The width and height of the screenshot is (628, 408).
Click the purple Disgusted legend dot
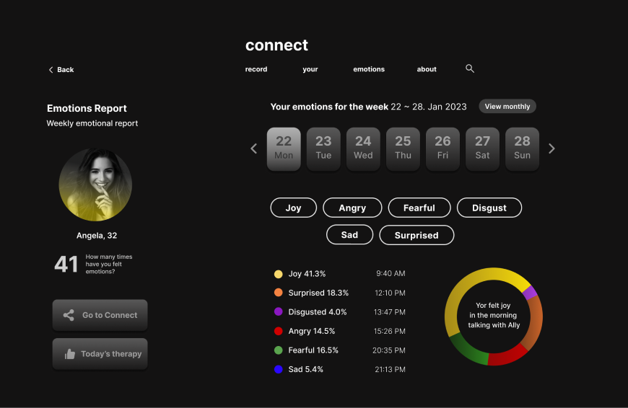coord(278,312)
